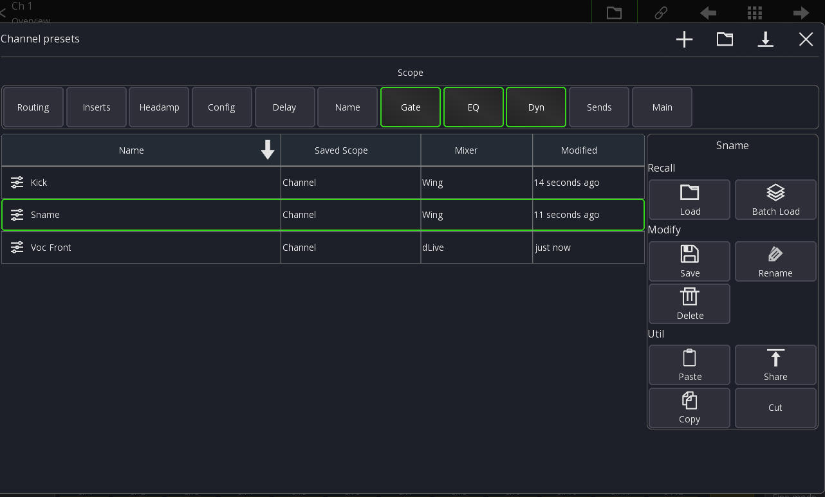Rename the selected preset

(775, 262)
